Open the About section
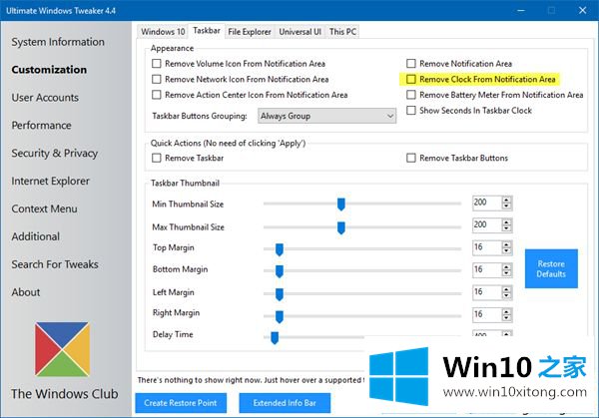Viewport: 599px width, 418px height. [26, 292]
